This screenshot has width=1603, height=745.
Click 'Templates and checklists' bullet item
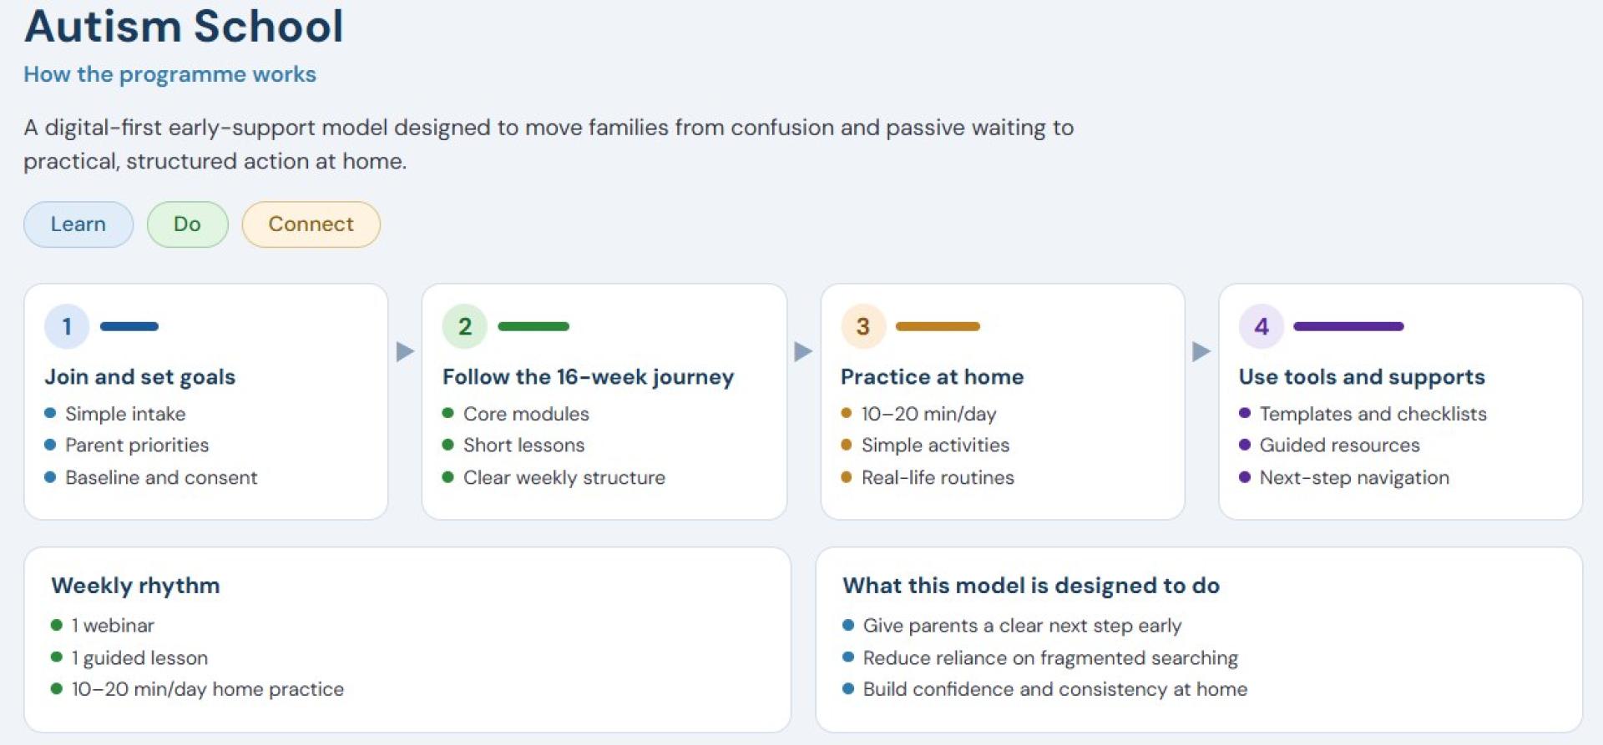(1373, 414)
